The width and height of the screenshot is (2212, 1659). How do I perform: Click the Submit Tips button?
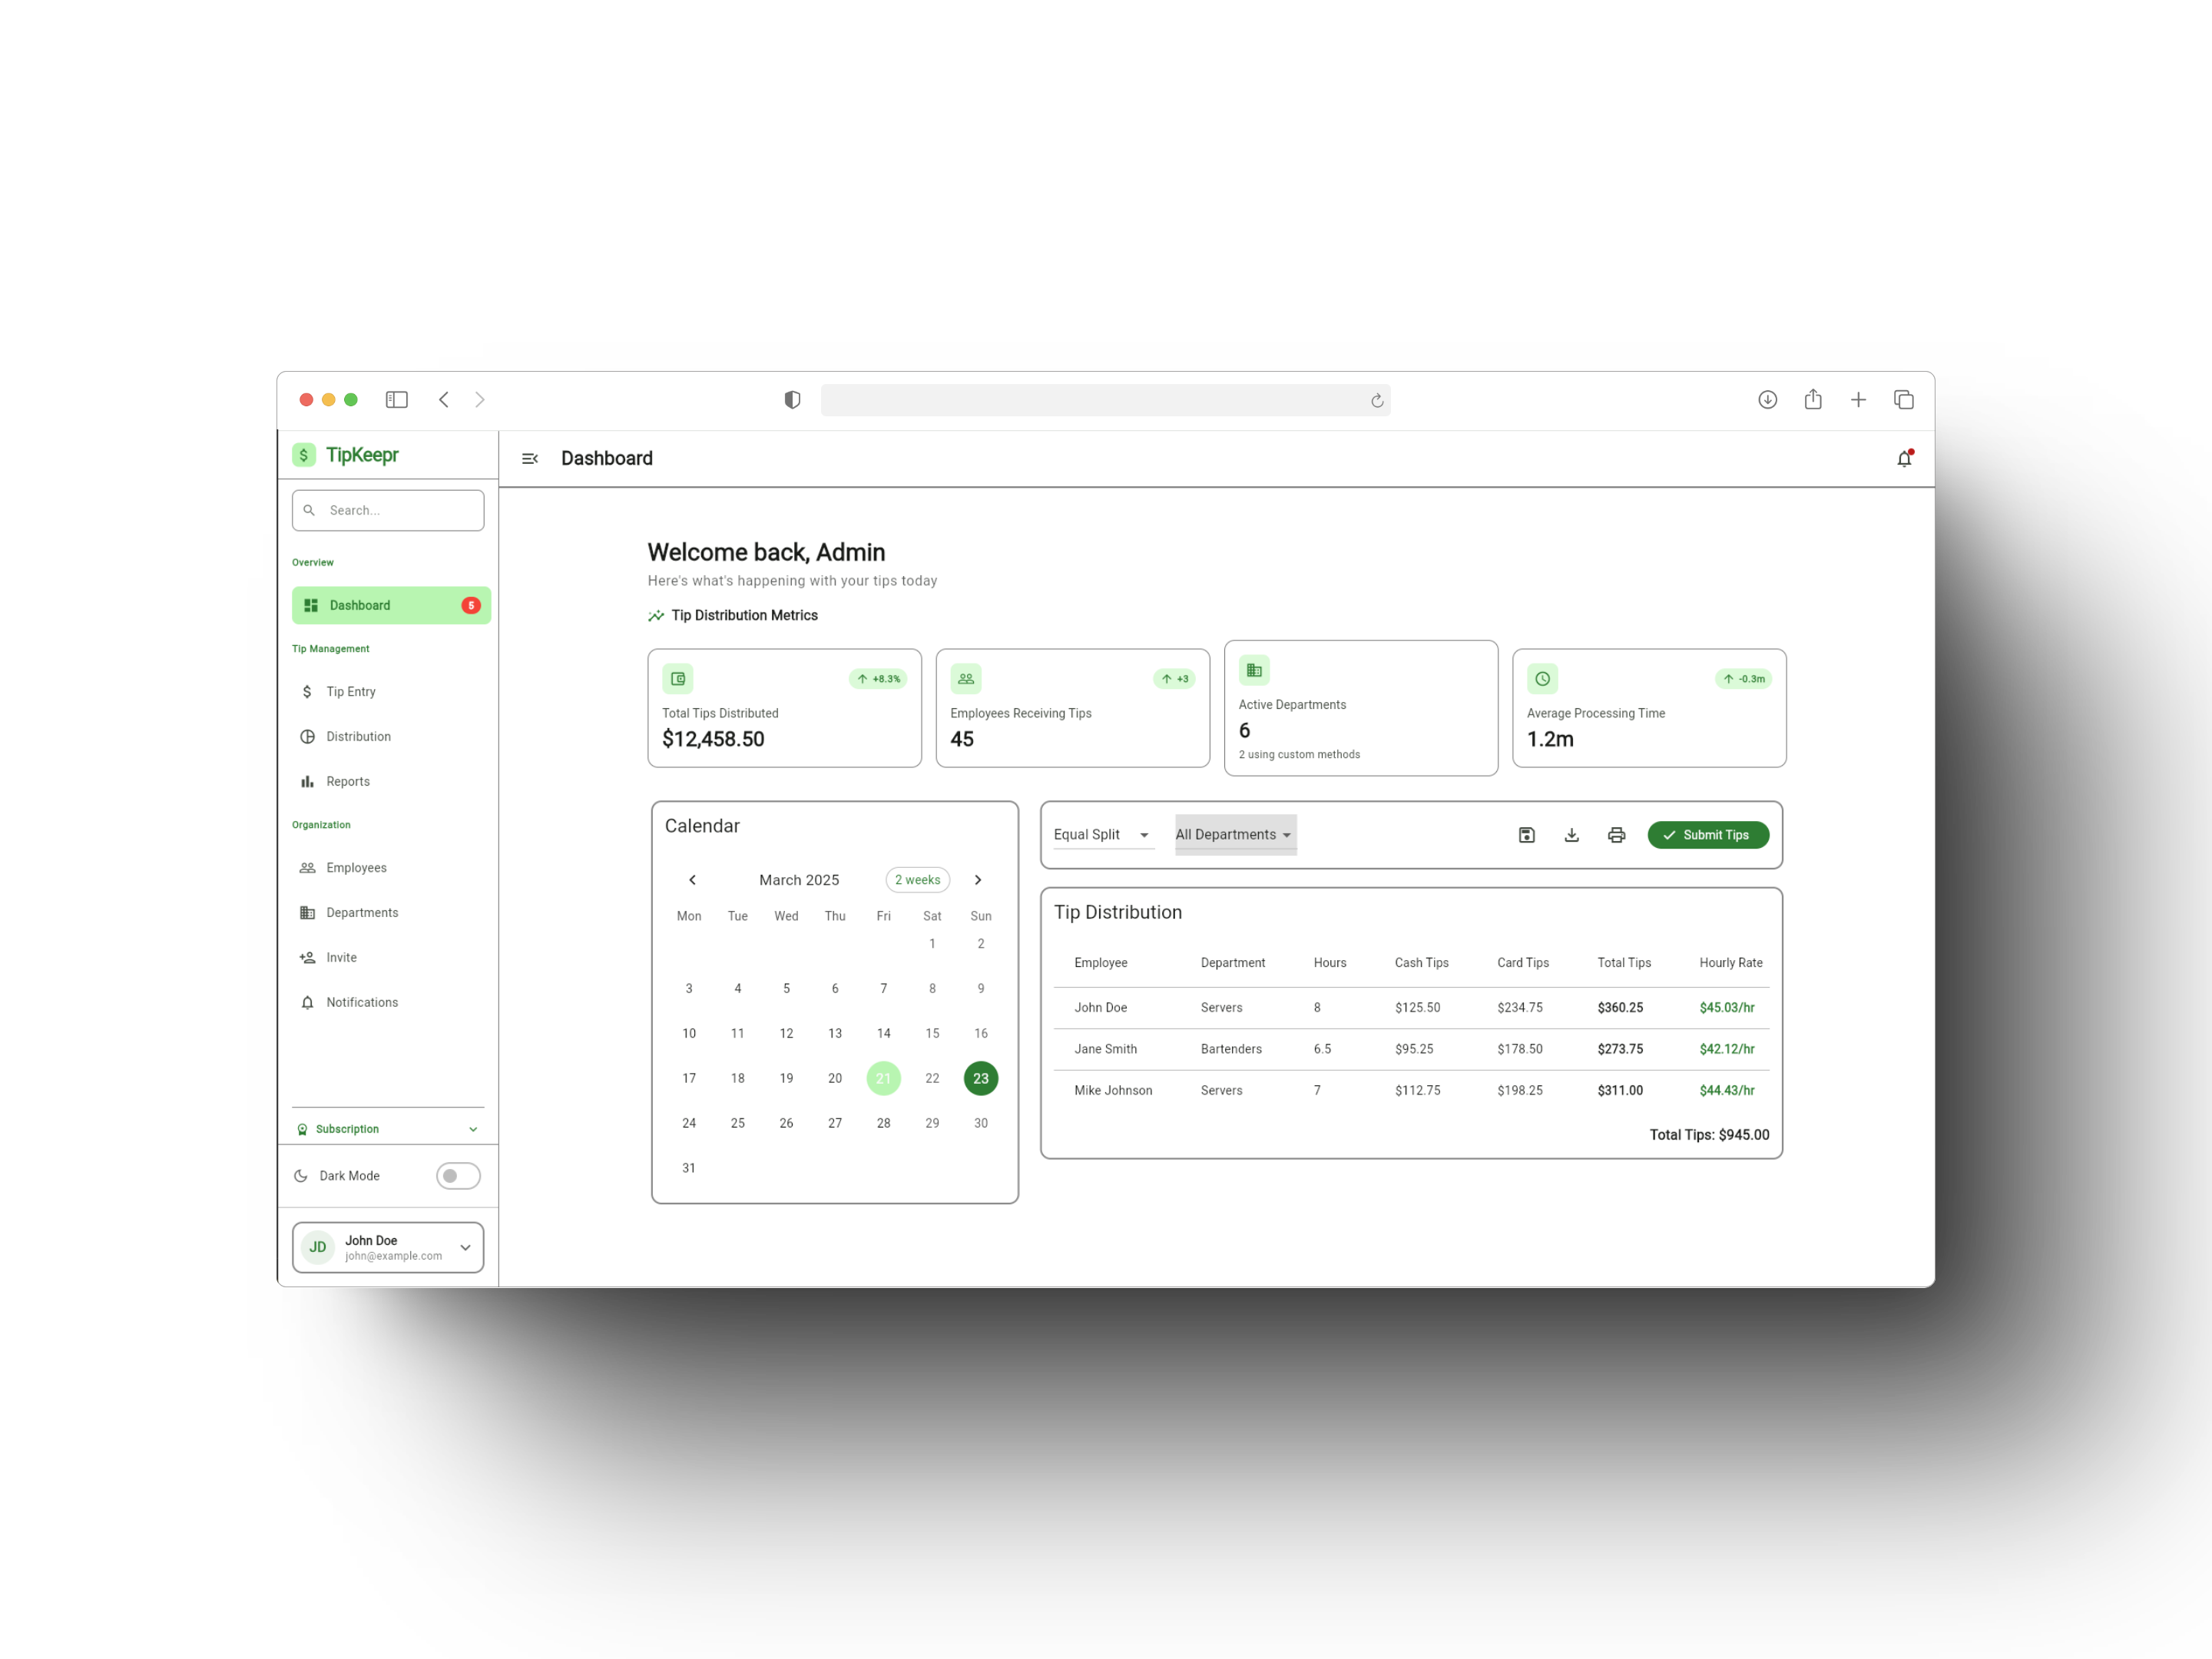click(1708, 834)
